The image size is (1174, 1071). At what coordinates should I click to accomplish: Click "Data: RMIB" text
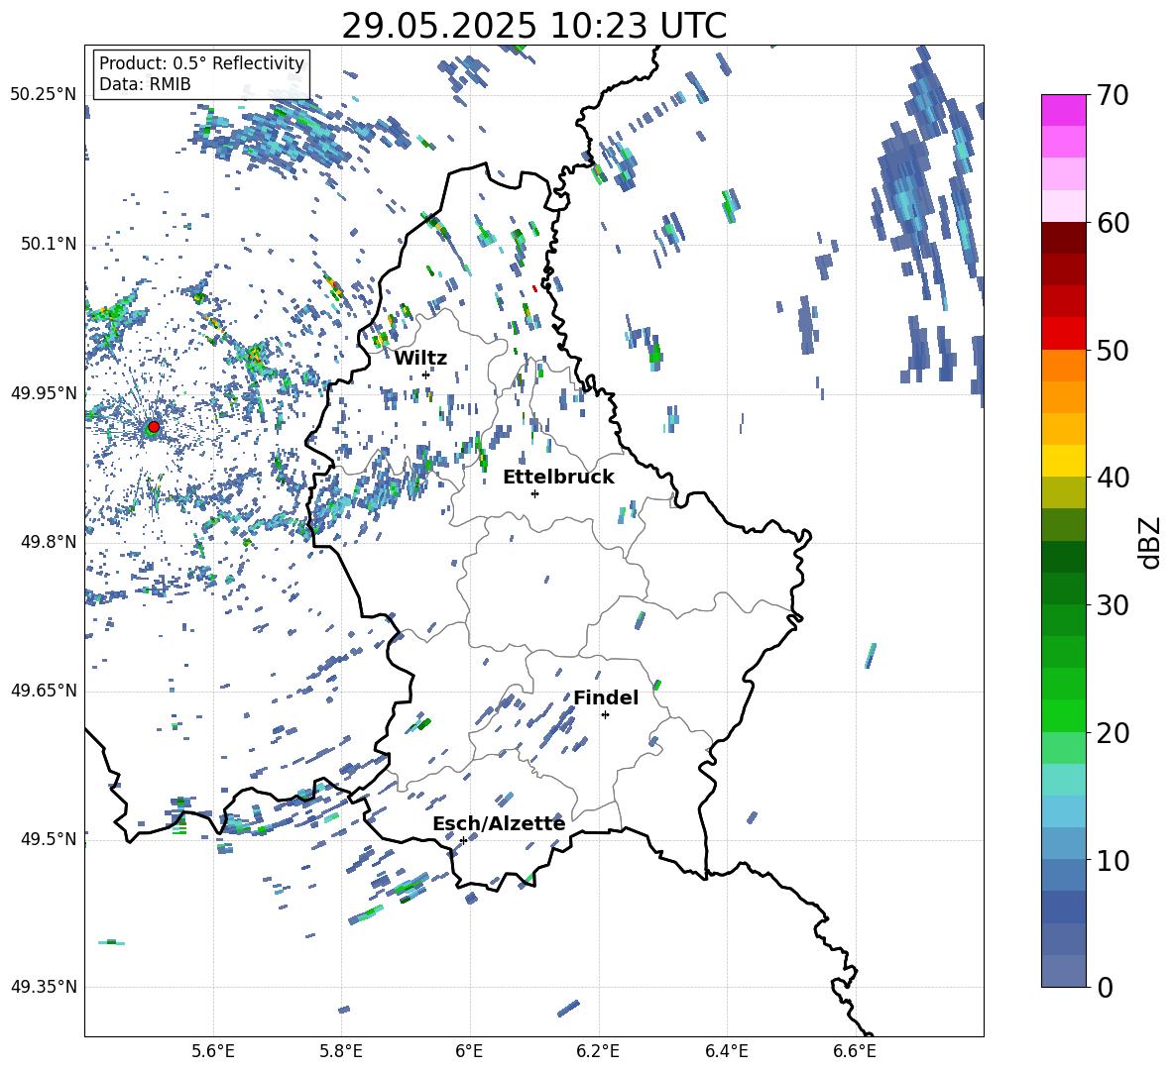[145, 84]
